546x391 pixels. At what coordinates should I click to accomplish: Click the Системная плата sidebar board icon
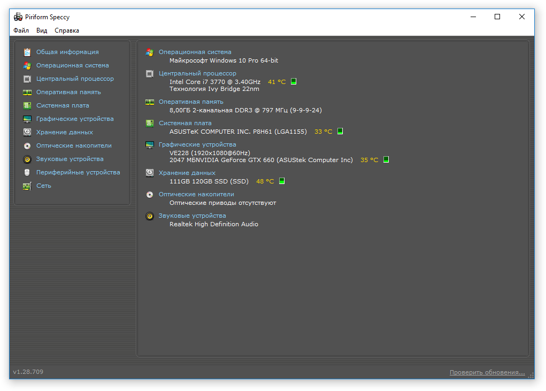[27, 105]
